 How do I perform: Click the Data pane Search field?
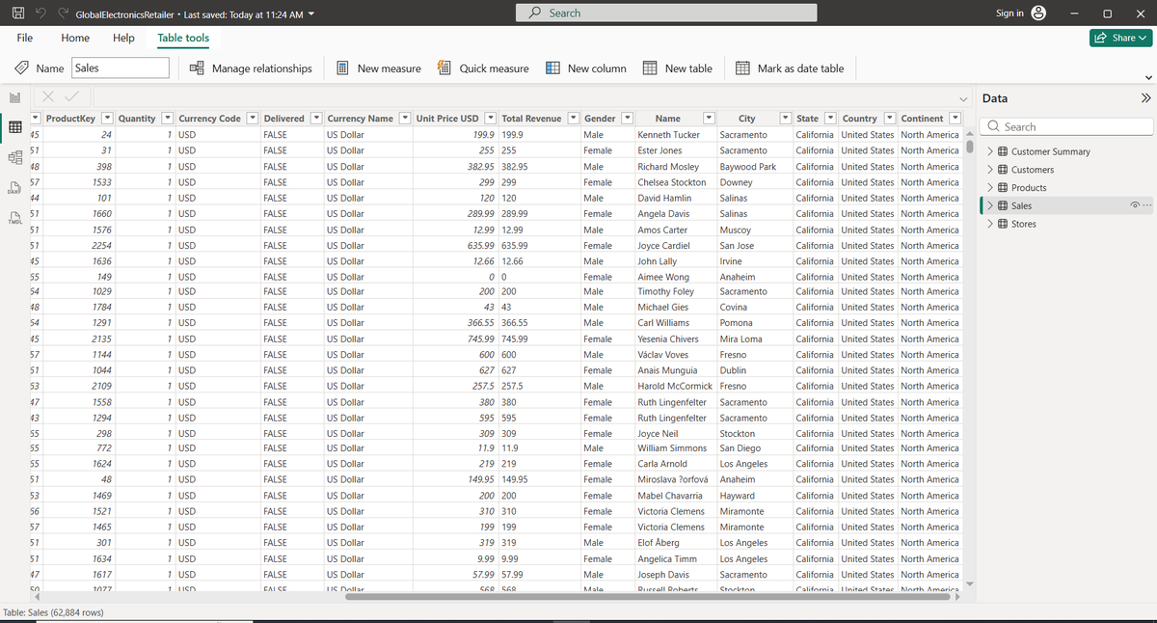pos(1066,126)
